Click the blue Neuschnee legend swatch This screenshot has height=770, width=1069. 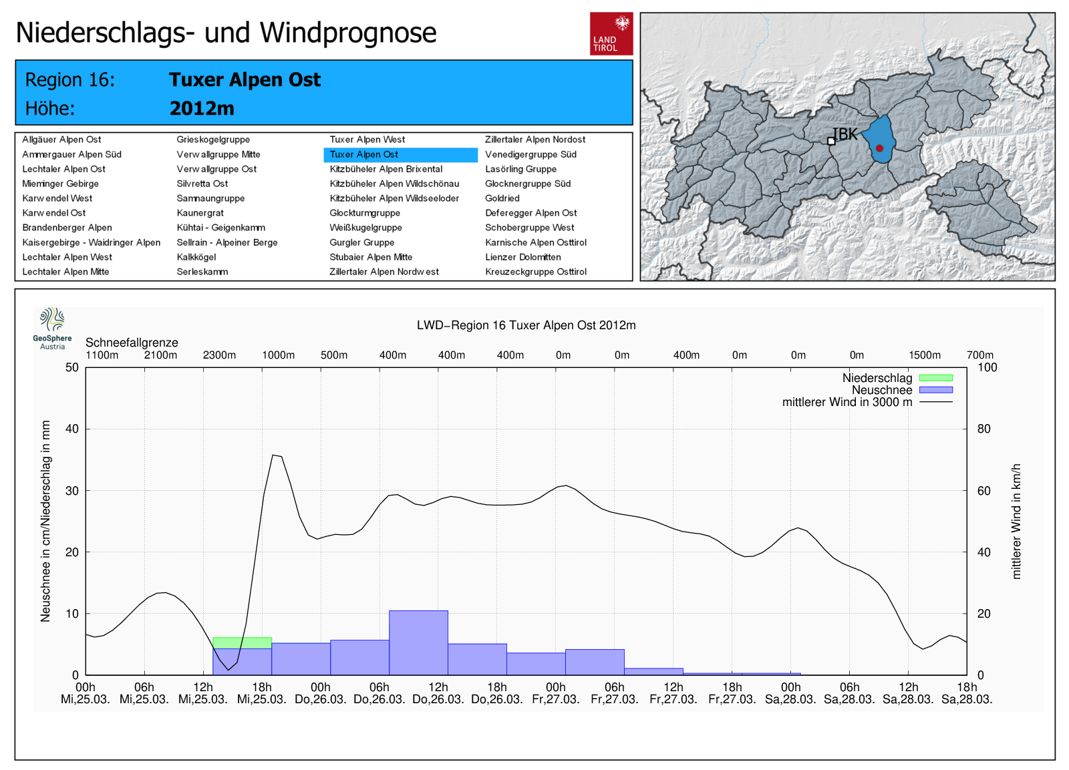pos(935,390)
